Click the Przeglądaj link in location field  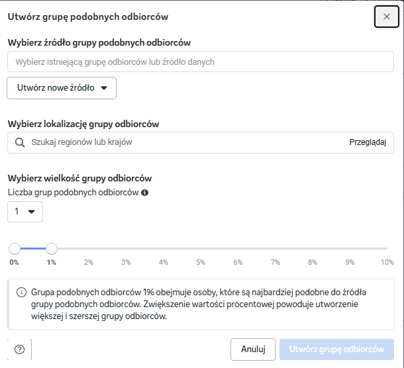click(368, 142)
